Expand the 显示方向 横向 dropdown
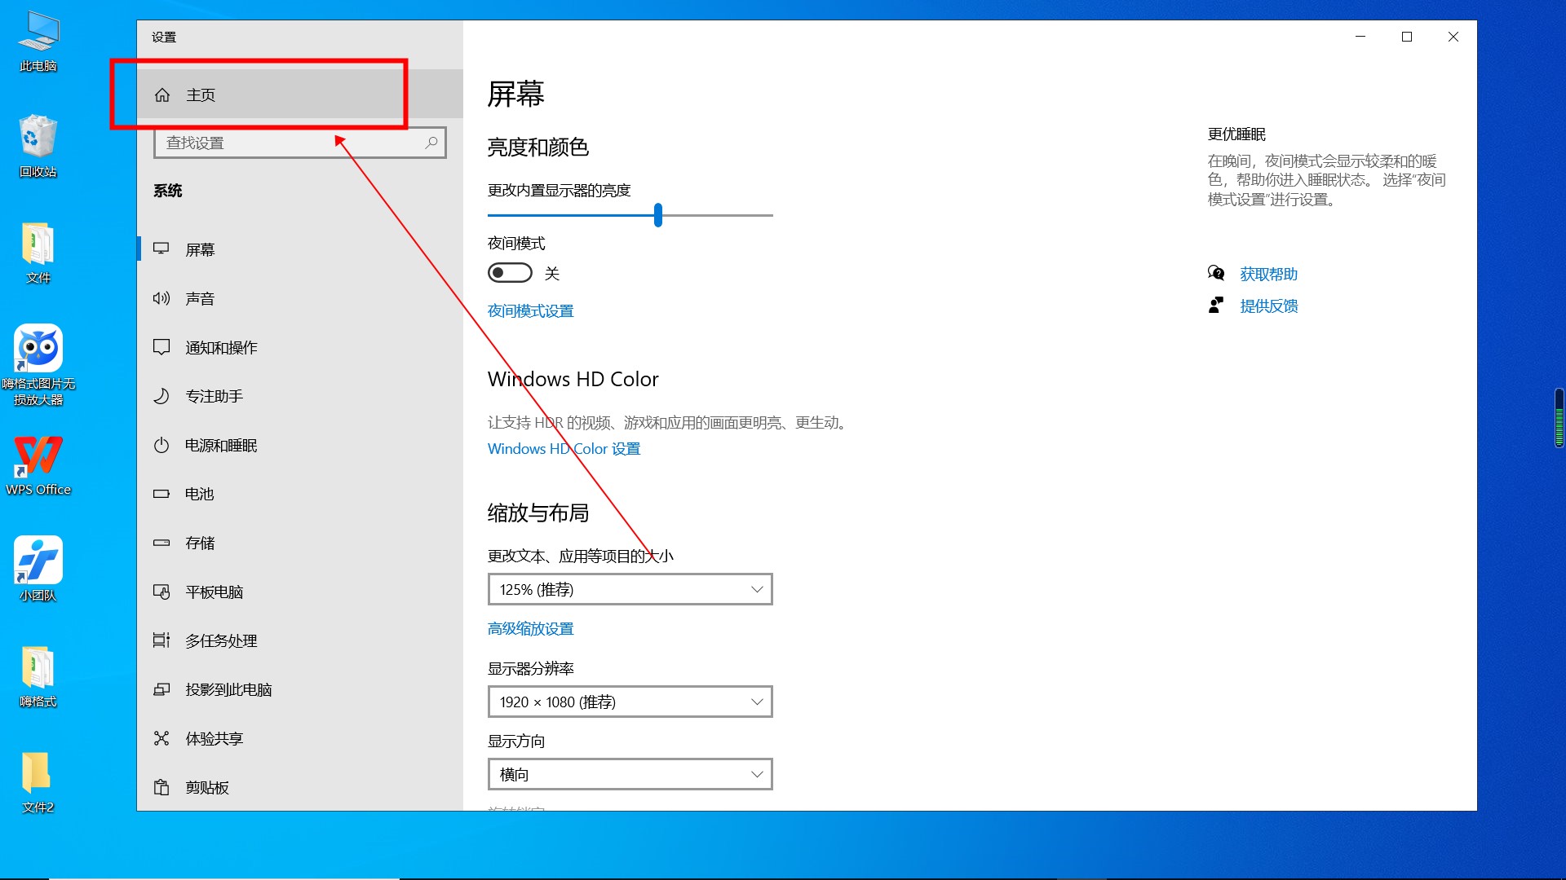This screenshot has width=1566, height=880. 629,773
